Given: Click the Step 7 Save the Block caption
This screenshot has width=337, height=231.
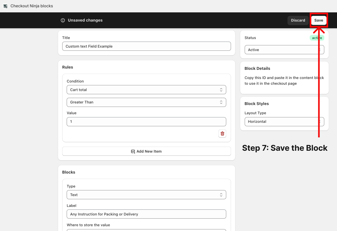Looking at the screenshot, I should pyautogui.click(x=285, y=148).
